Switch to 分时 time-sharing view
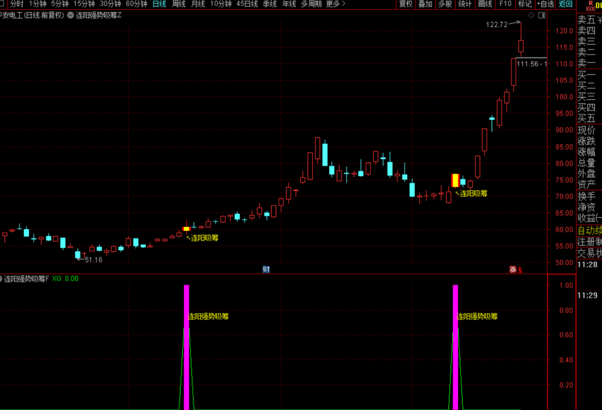The width and height of the screenshot is (602, 410). (16, 4)
